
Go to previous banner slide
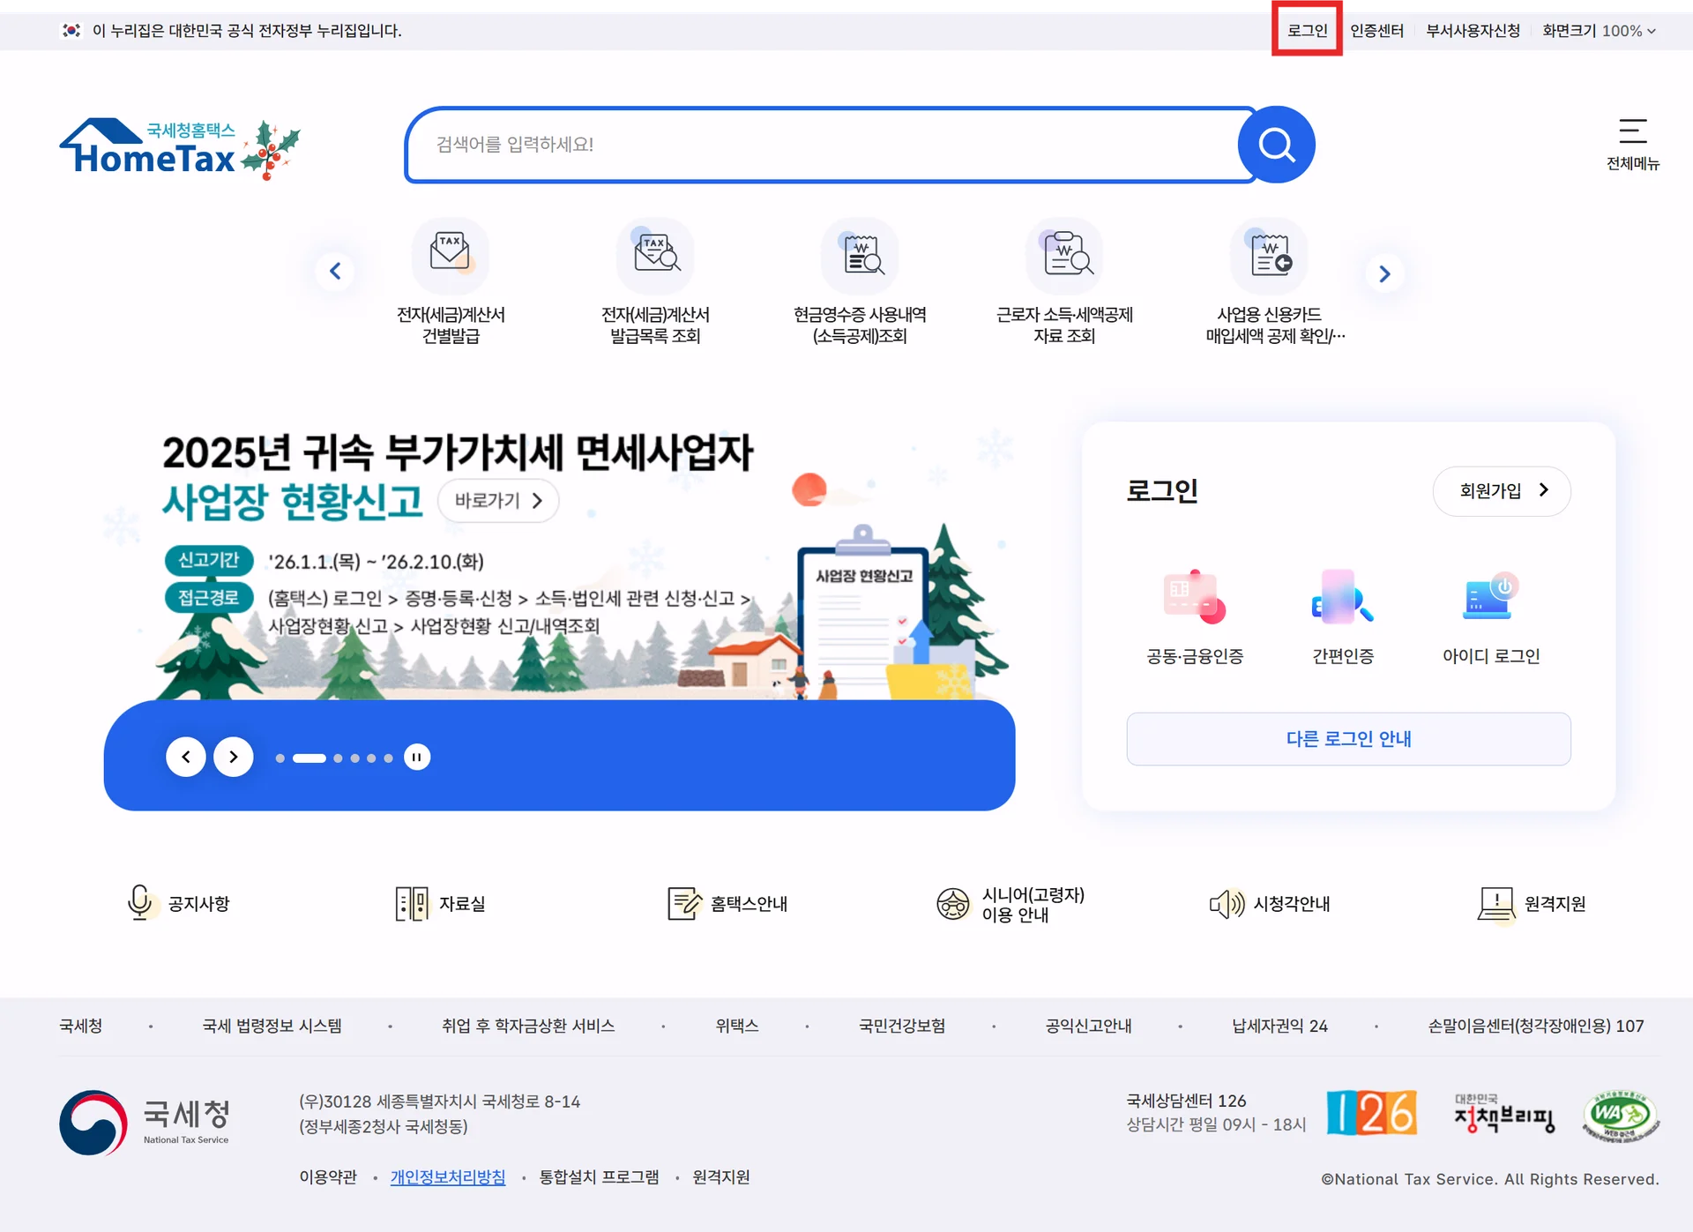click(186, 757)
